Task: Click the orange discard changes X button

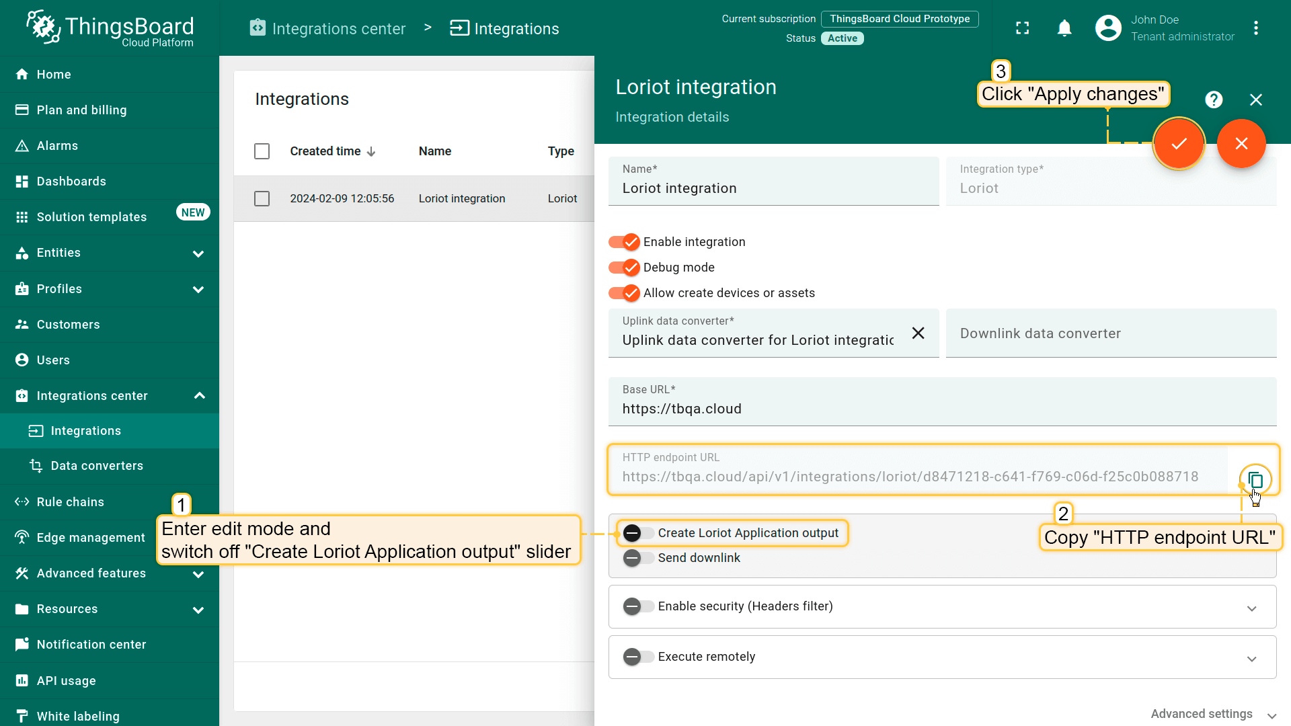Action: point(1241,144)
